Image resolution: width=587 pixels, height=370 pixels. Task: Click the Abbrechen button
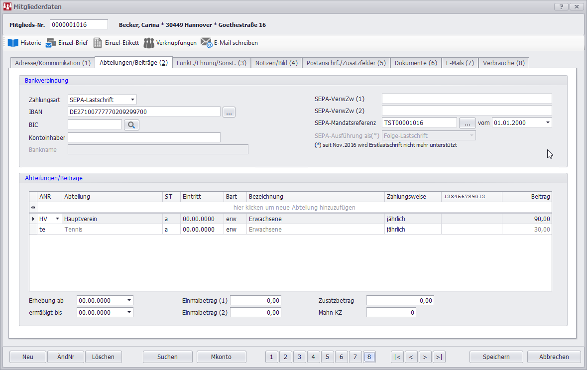[x=554, y=357]
